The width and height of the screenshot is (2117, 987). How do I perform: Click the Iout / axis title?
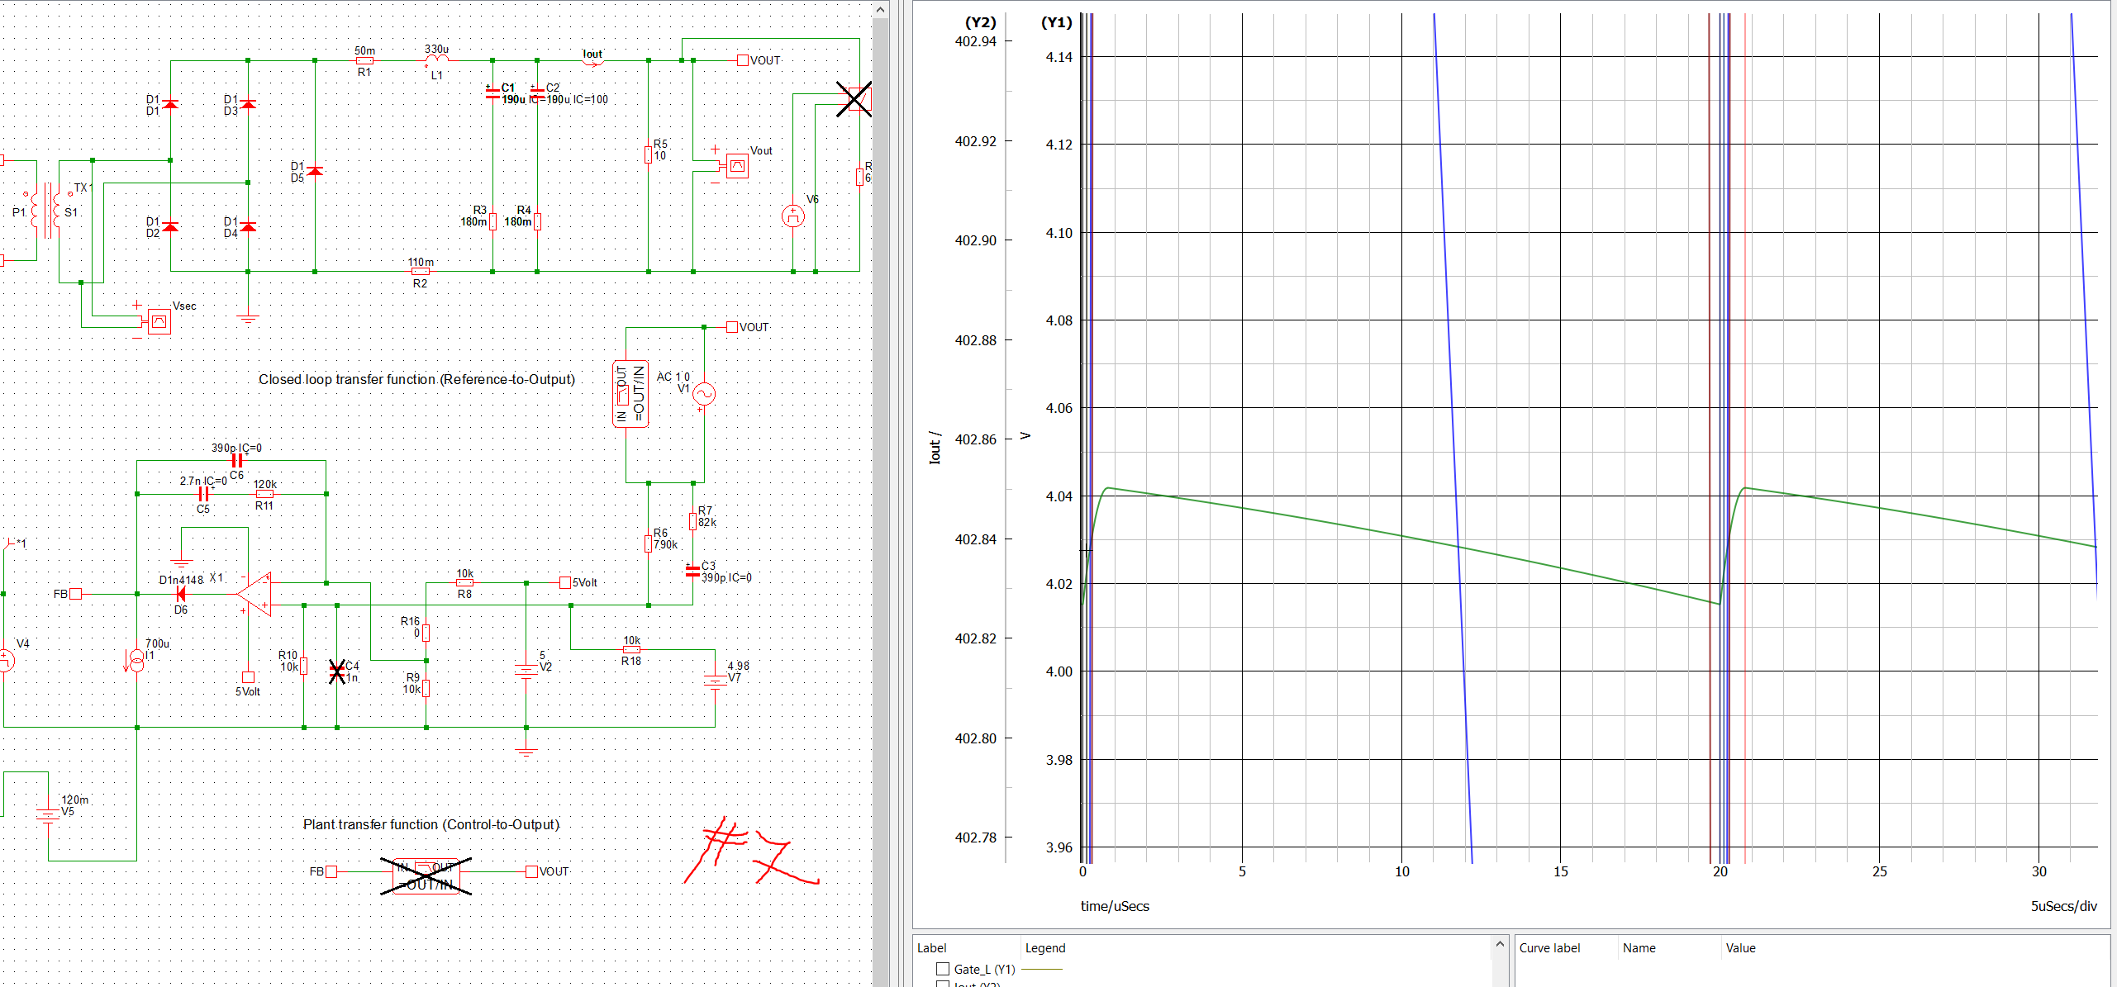pos(935,447)
